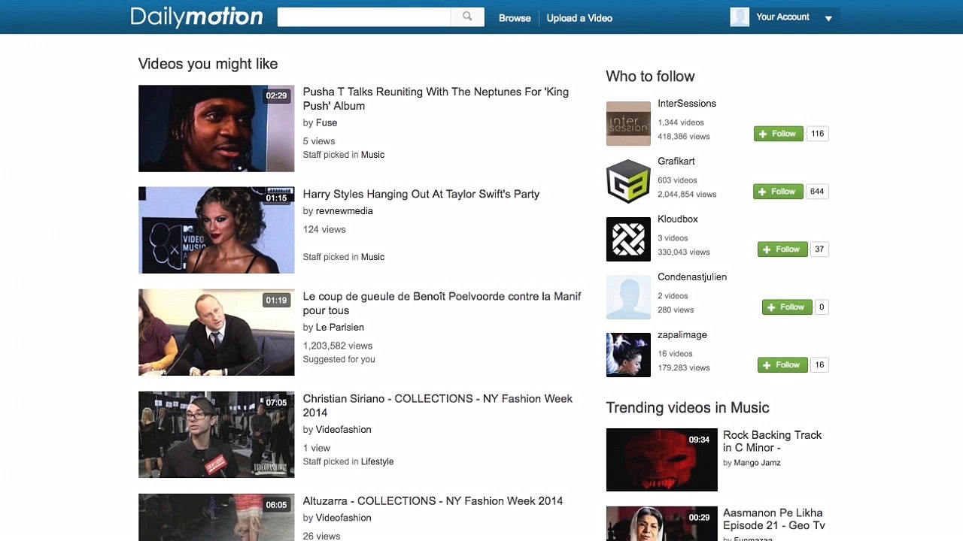Screen dimensions: 963x541
Task: Open Harry Styles Hanging Out title
Action: [x=421, y=194]
